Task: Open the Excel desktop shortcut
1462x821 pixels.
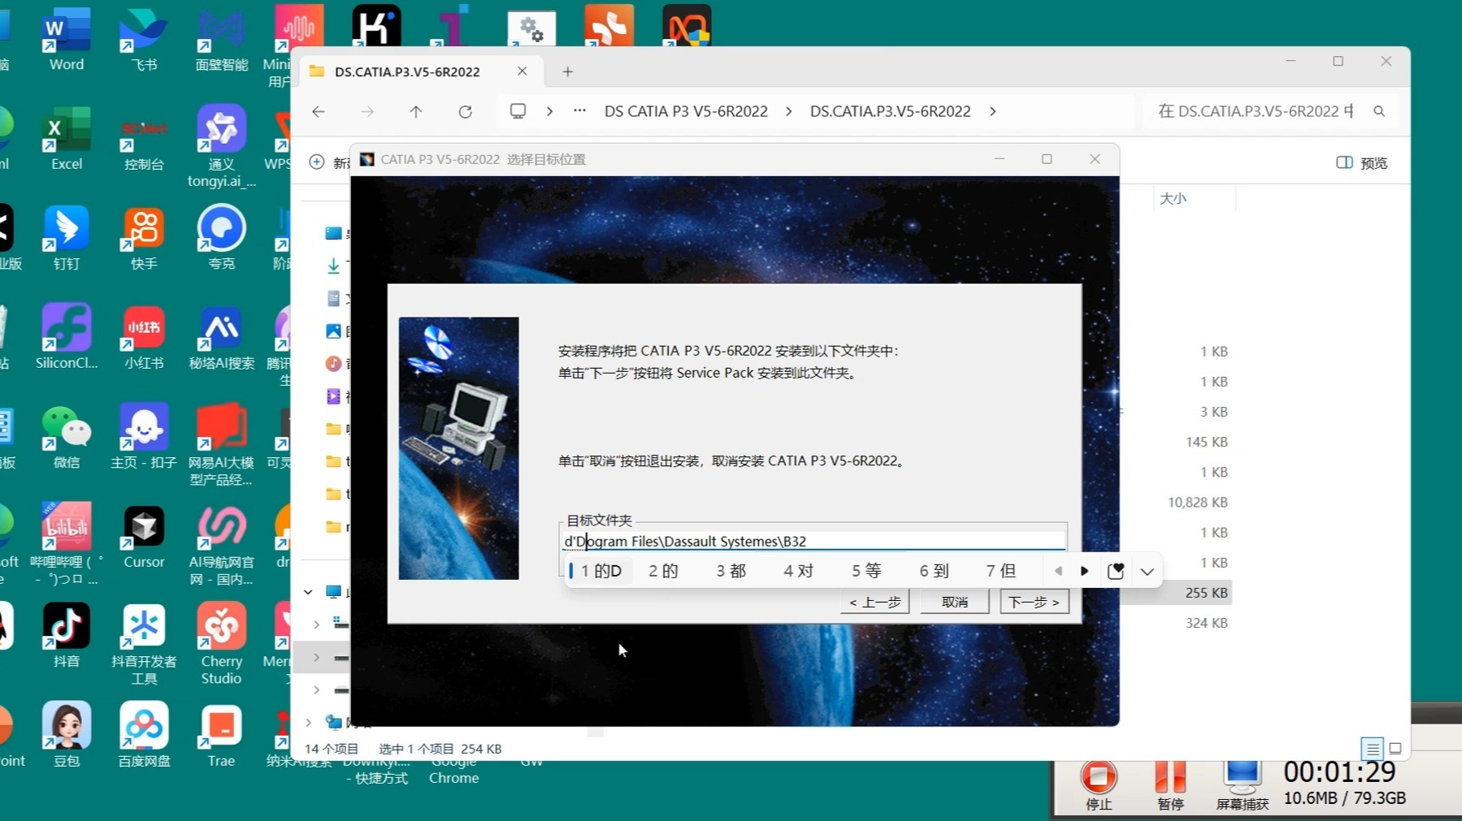Action: 67,138
